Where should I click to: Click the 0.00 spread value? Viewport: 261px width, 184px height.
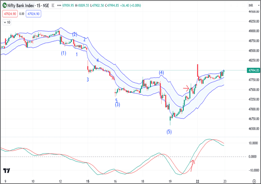pos(22,14)
